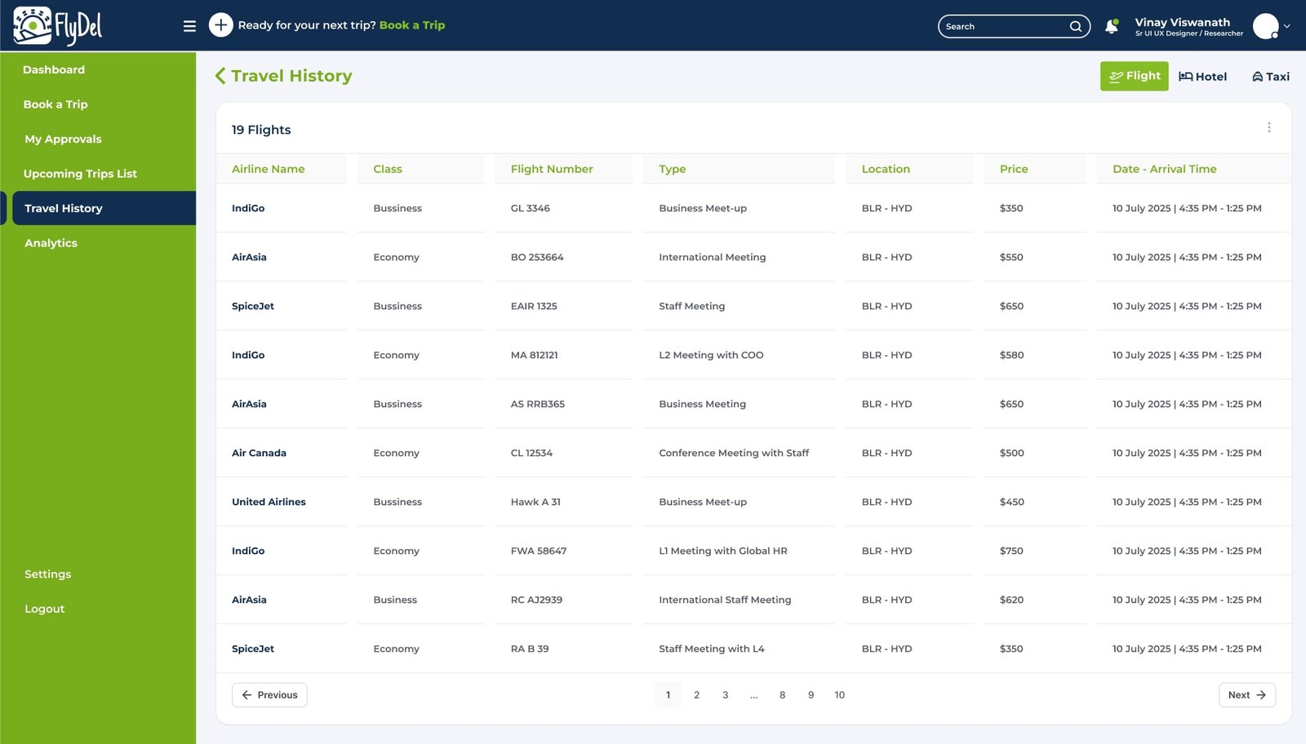The height and width of the screenshot is (744, 1306).
Task: Click the Previous page button
Action: [269, 695]
